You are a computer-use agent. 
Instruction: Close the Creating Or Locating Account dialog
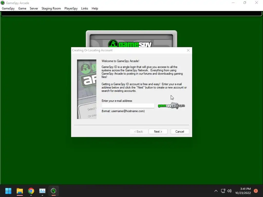click(x=188, y=50)
